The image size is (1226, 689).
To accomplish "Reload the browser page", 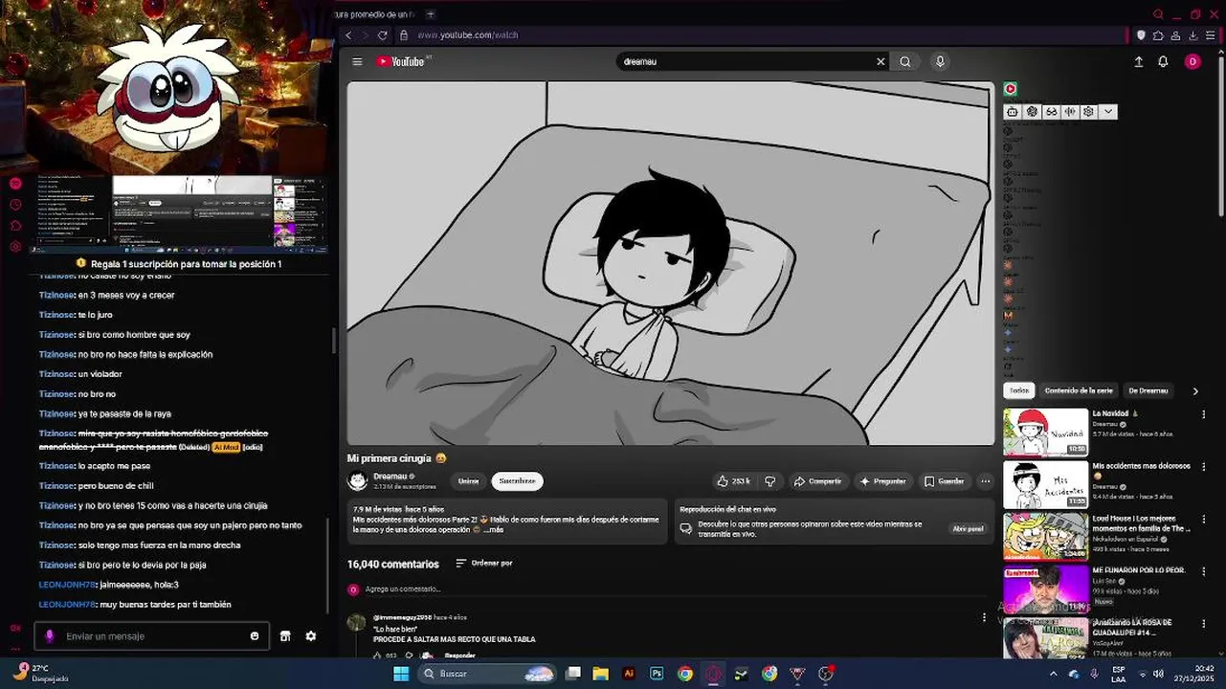I will 383,35.
